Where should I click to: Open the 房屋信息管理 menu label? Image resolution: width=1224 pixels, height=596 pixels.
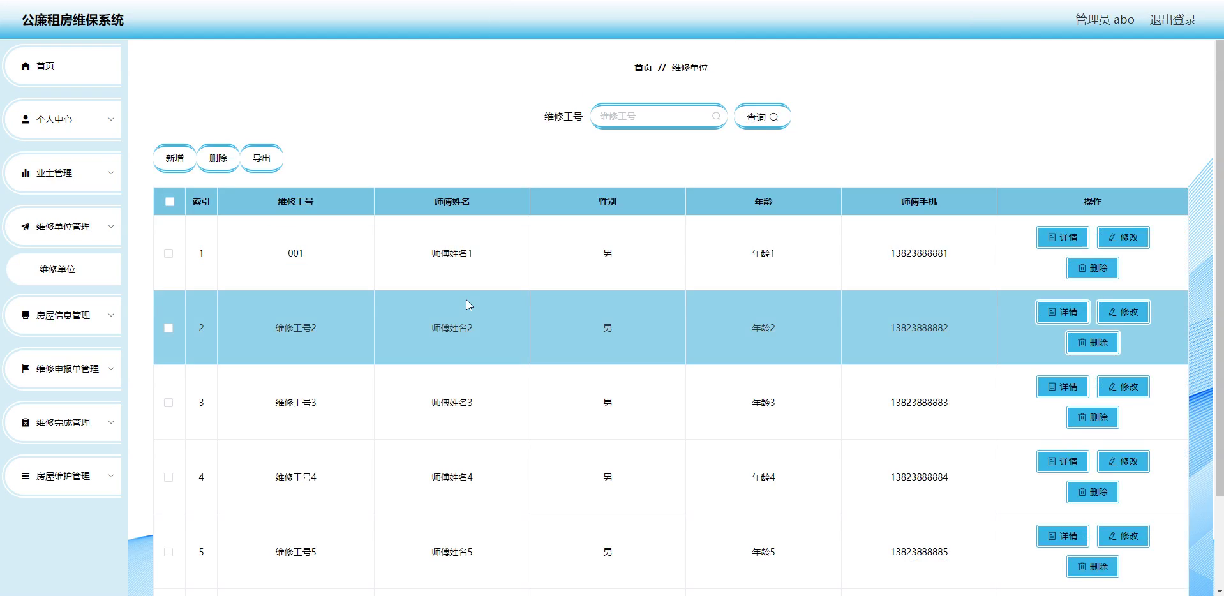(63, 315)
